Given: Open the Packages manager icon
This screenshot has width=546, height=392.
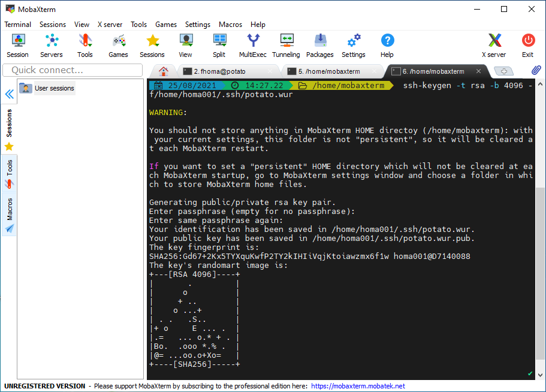Looking at the screenshot, I should 320,46.
